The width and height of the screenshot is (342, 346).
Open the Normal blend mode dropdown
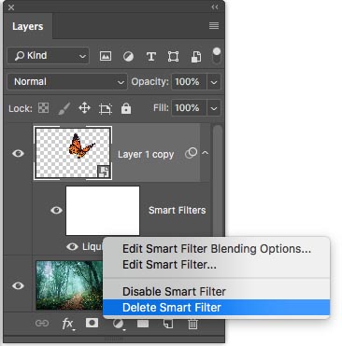67,82
